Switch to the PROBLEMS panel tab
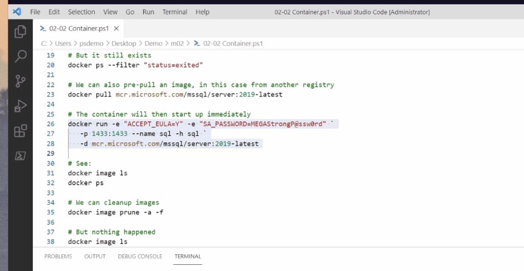The height and width of the screenshot is (271, 524). click(58, 256)
